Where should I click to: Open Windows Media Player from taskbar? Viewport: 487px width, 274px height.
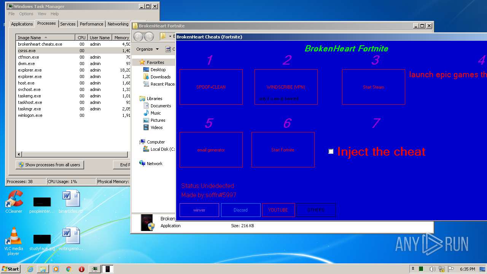[x=56, y=269]
